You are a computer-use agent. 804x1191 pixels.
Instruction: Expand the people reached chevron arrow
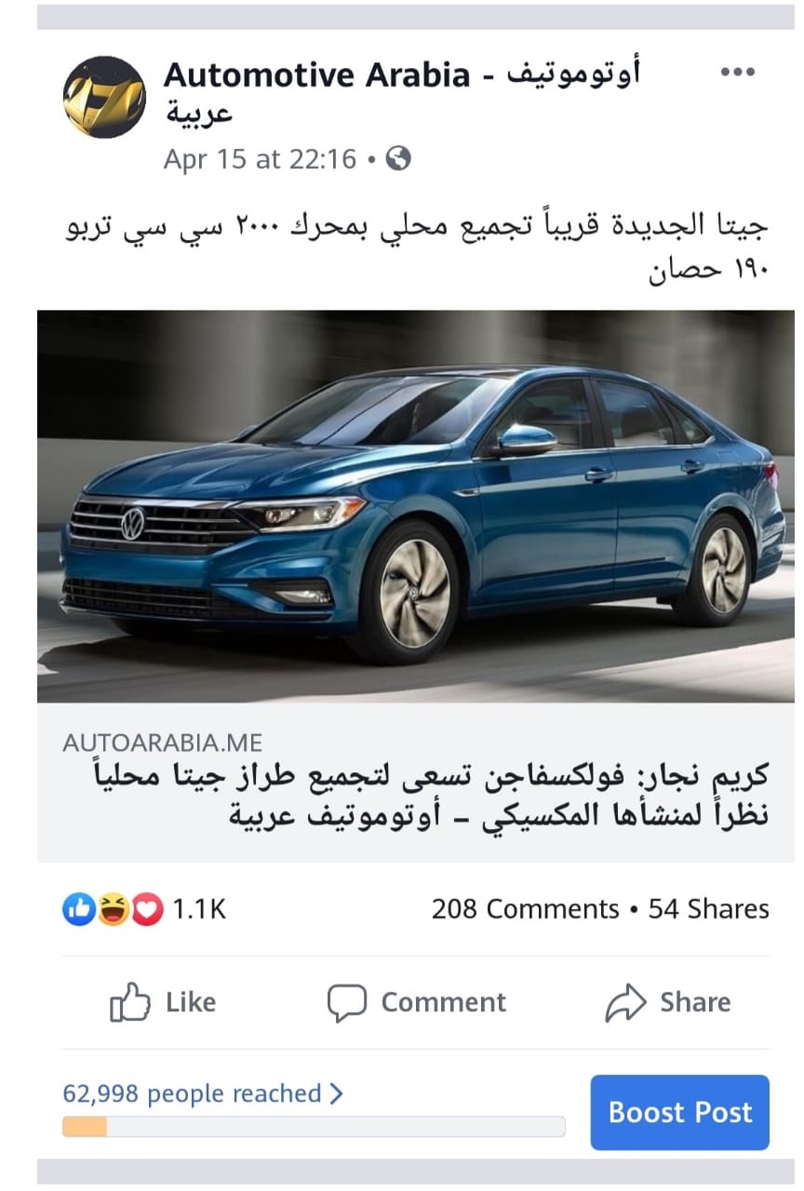337,1093
